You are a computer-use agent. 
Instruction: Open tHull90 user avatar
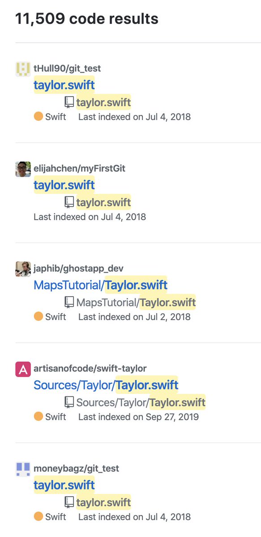point(23,69)
